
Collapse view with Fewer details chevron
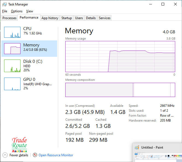click(5, 155)
